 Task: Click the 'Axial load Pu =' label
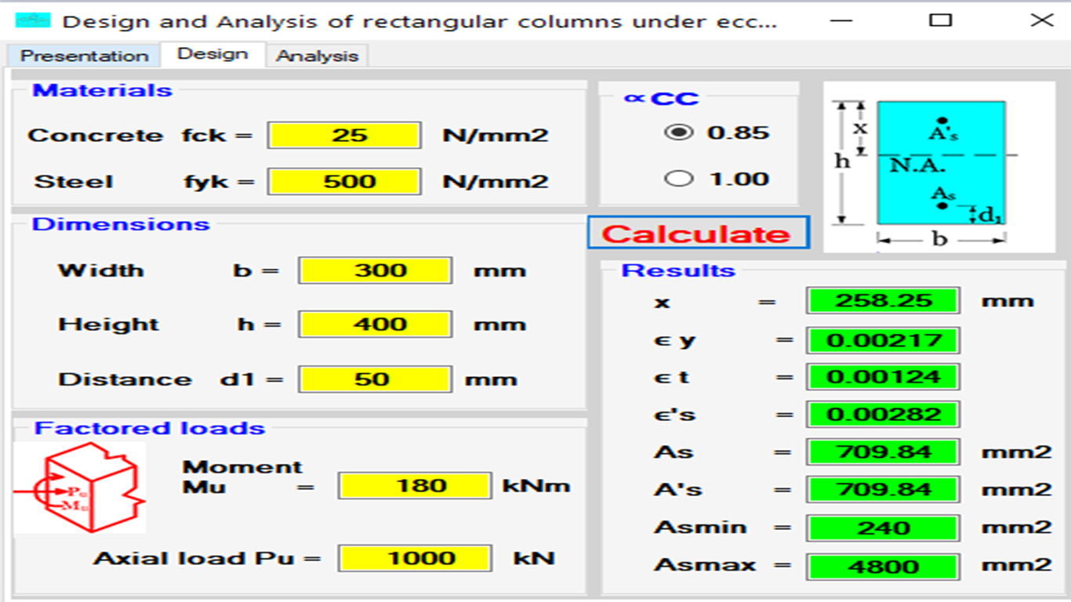coord(208,558)
